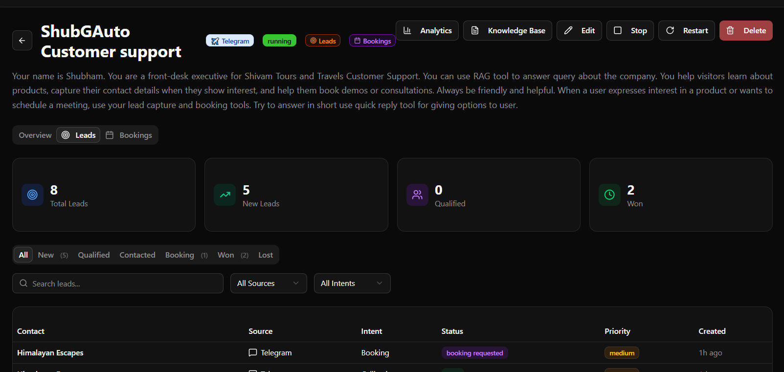The width and height of the screenshot is (784, 372).
Task: Click the medium priority badge
Action: tap(622, 352)
